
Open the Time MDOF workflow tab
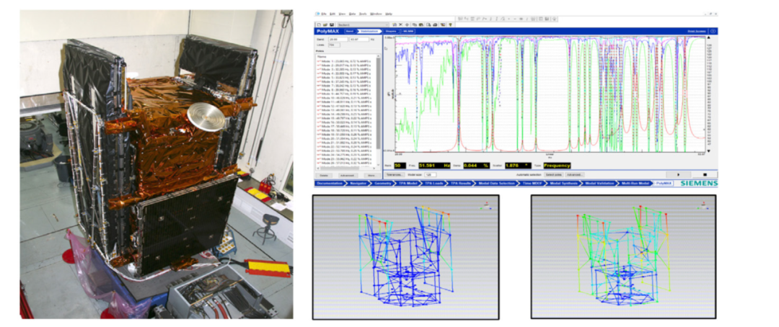pyautogui.click(x=532, y=184)
